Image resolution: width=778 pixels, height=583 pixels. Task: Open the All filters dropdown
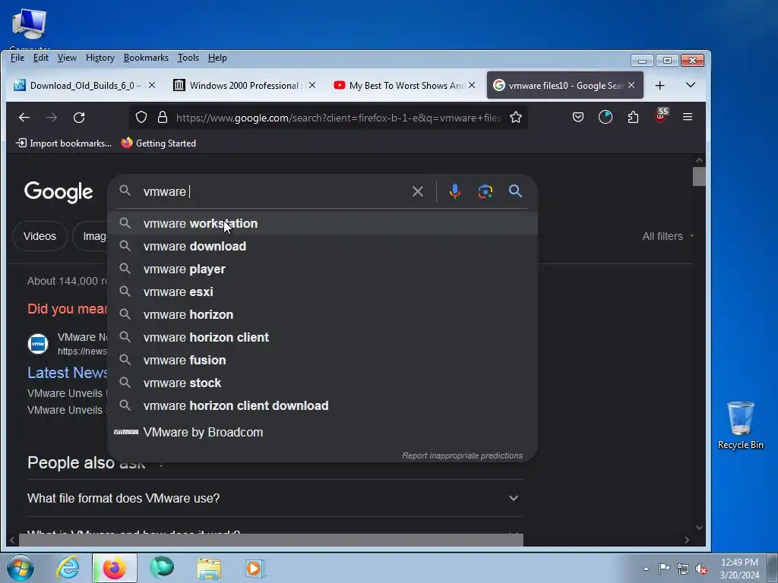pyautogui.click(x=667, y=237)
